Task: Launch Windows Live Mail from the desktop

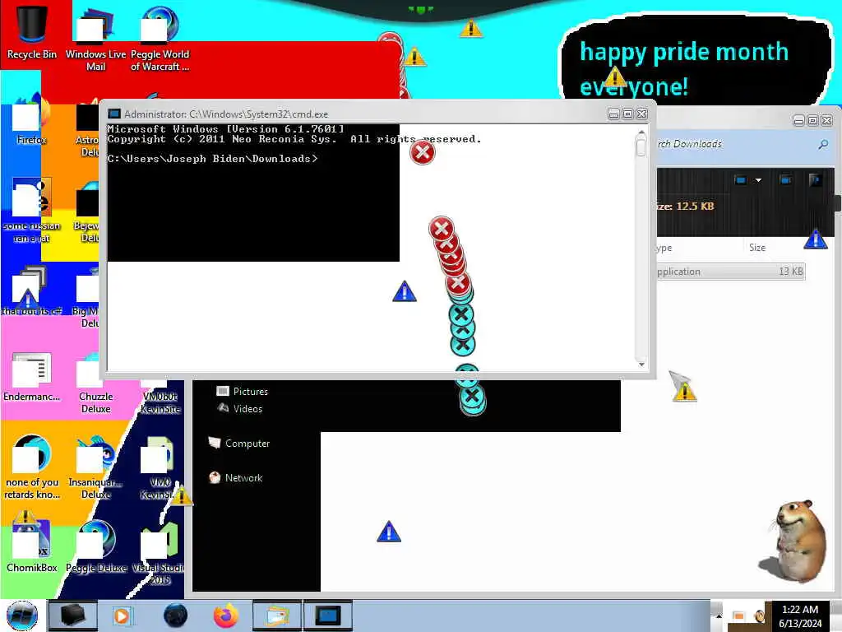Action: [95, 38]
